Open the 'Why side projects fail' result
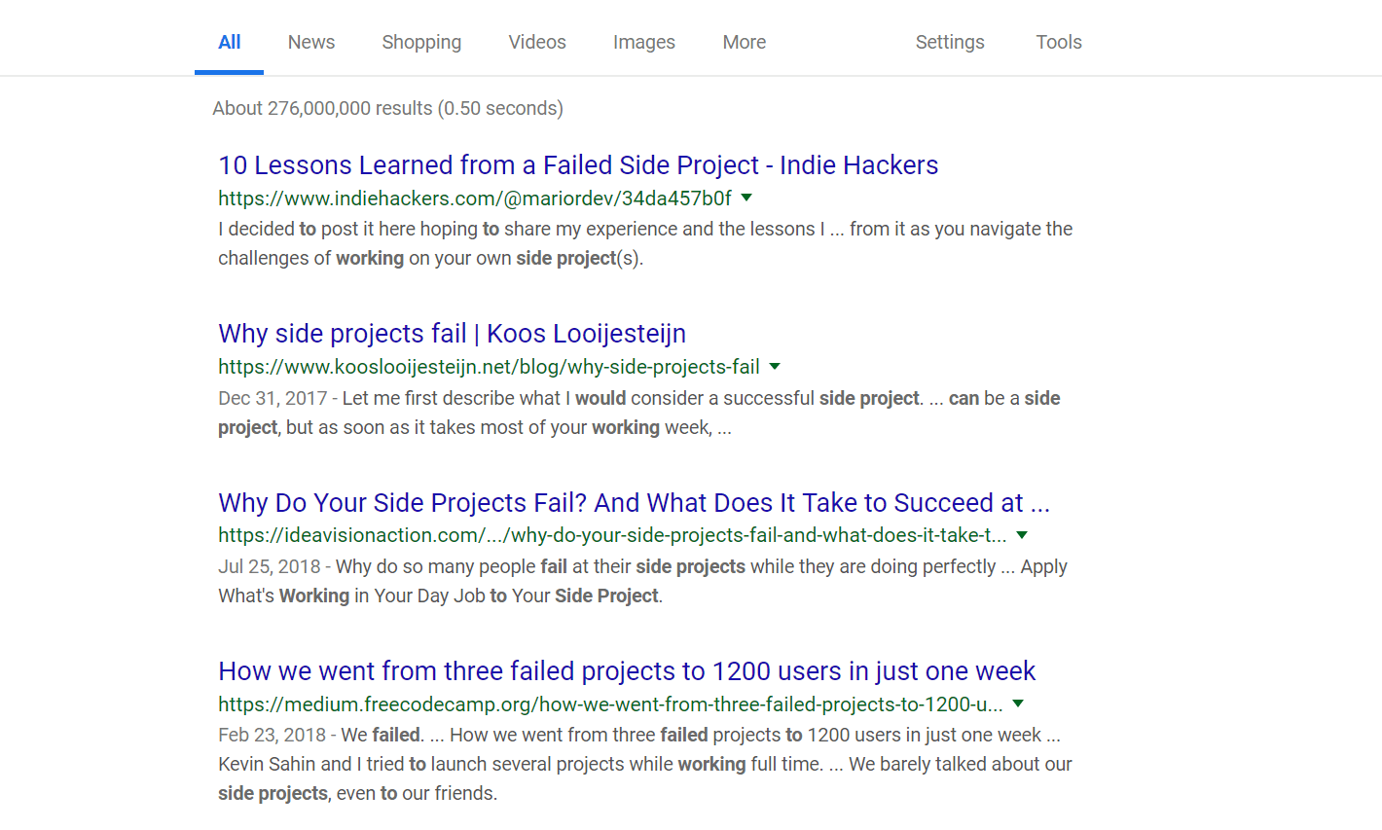1382x830 pixels. 453,334
